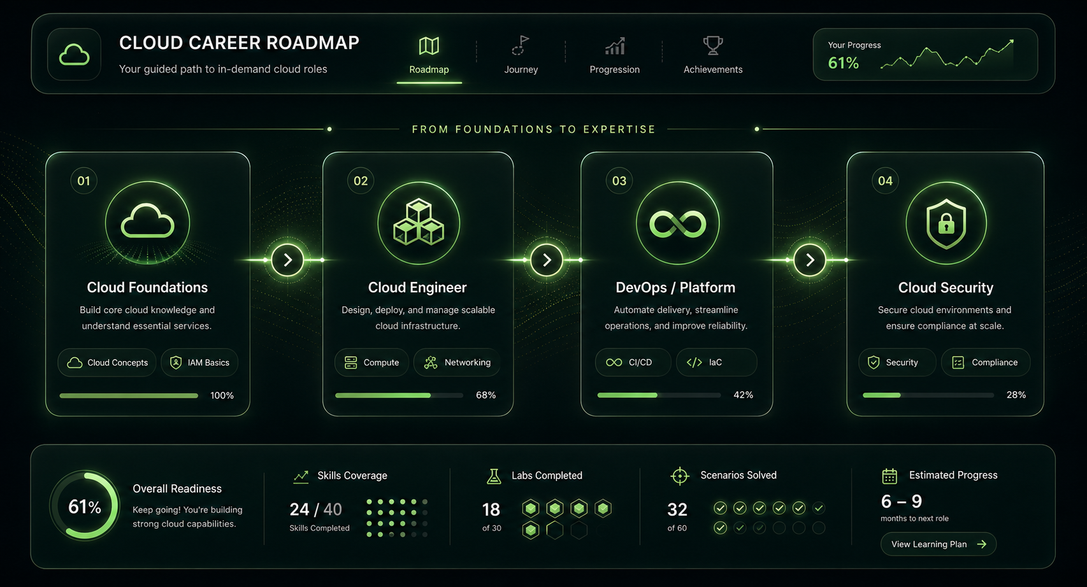
Task: Select the Cloud Security shield lock icon
Action: [946, 223]
